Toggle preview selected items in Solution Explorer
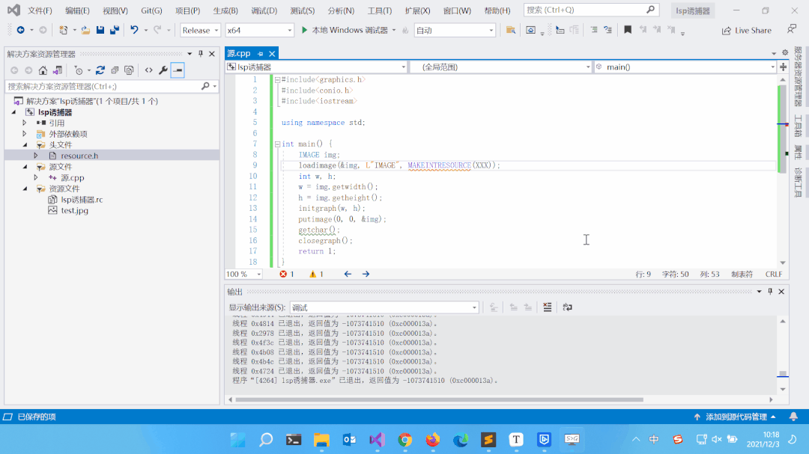 click(178, 70)
